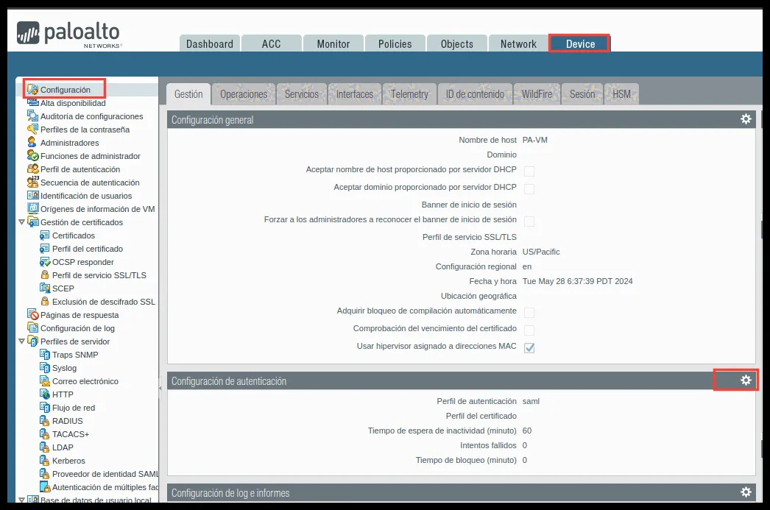Open gear settings for Configuración de autenticación

[x=746, y=380]
